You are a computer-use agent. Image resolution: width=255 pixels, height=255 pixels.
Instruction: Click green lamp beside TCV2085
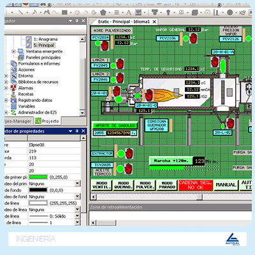point(120,169)
